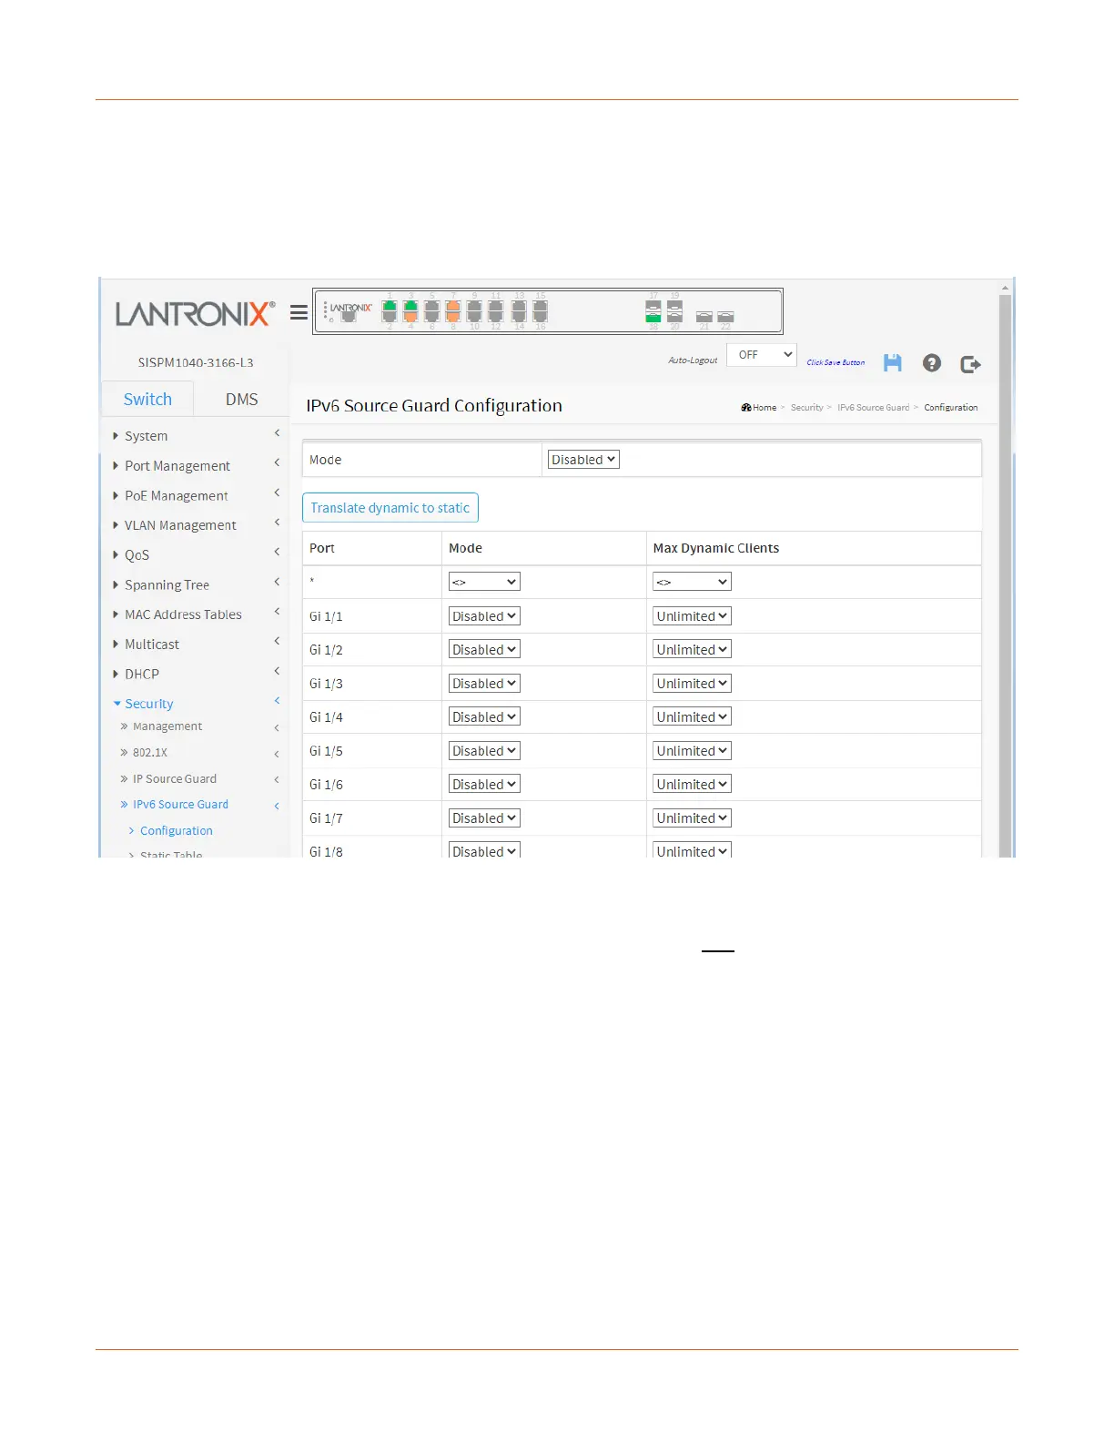Click the scrollbar up arrow

(x=1005, y=288)
